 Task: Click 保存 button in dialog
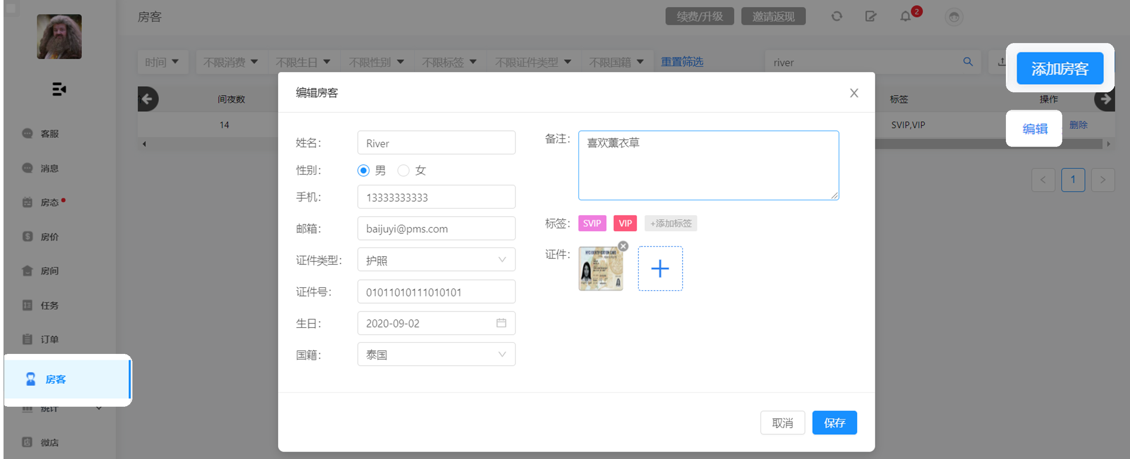tap(834, 423)
